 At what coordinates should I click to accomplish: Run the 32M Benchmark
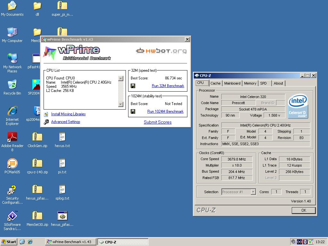(x=168, y=86)
